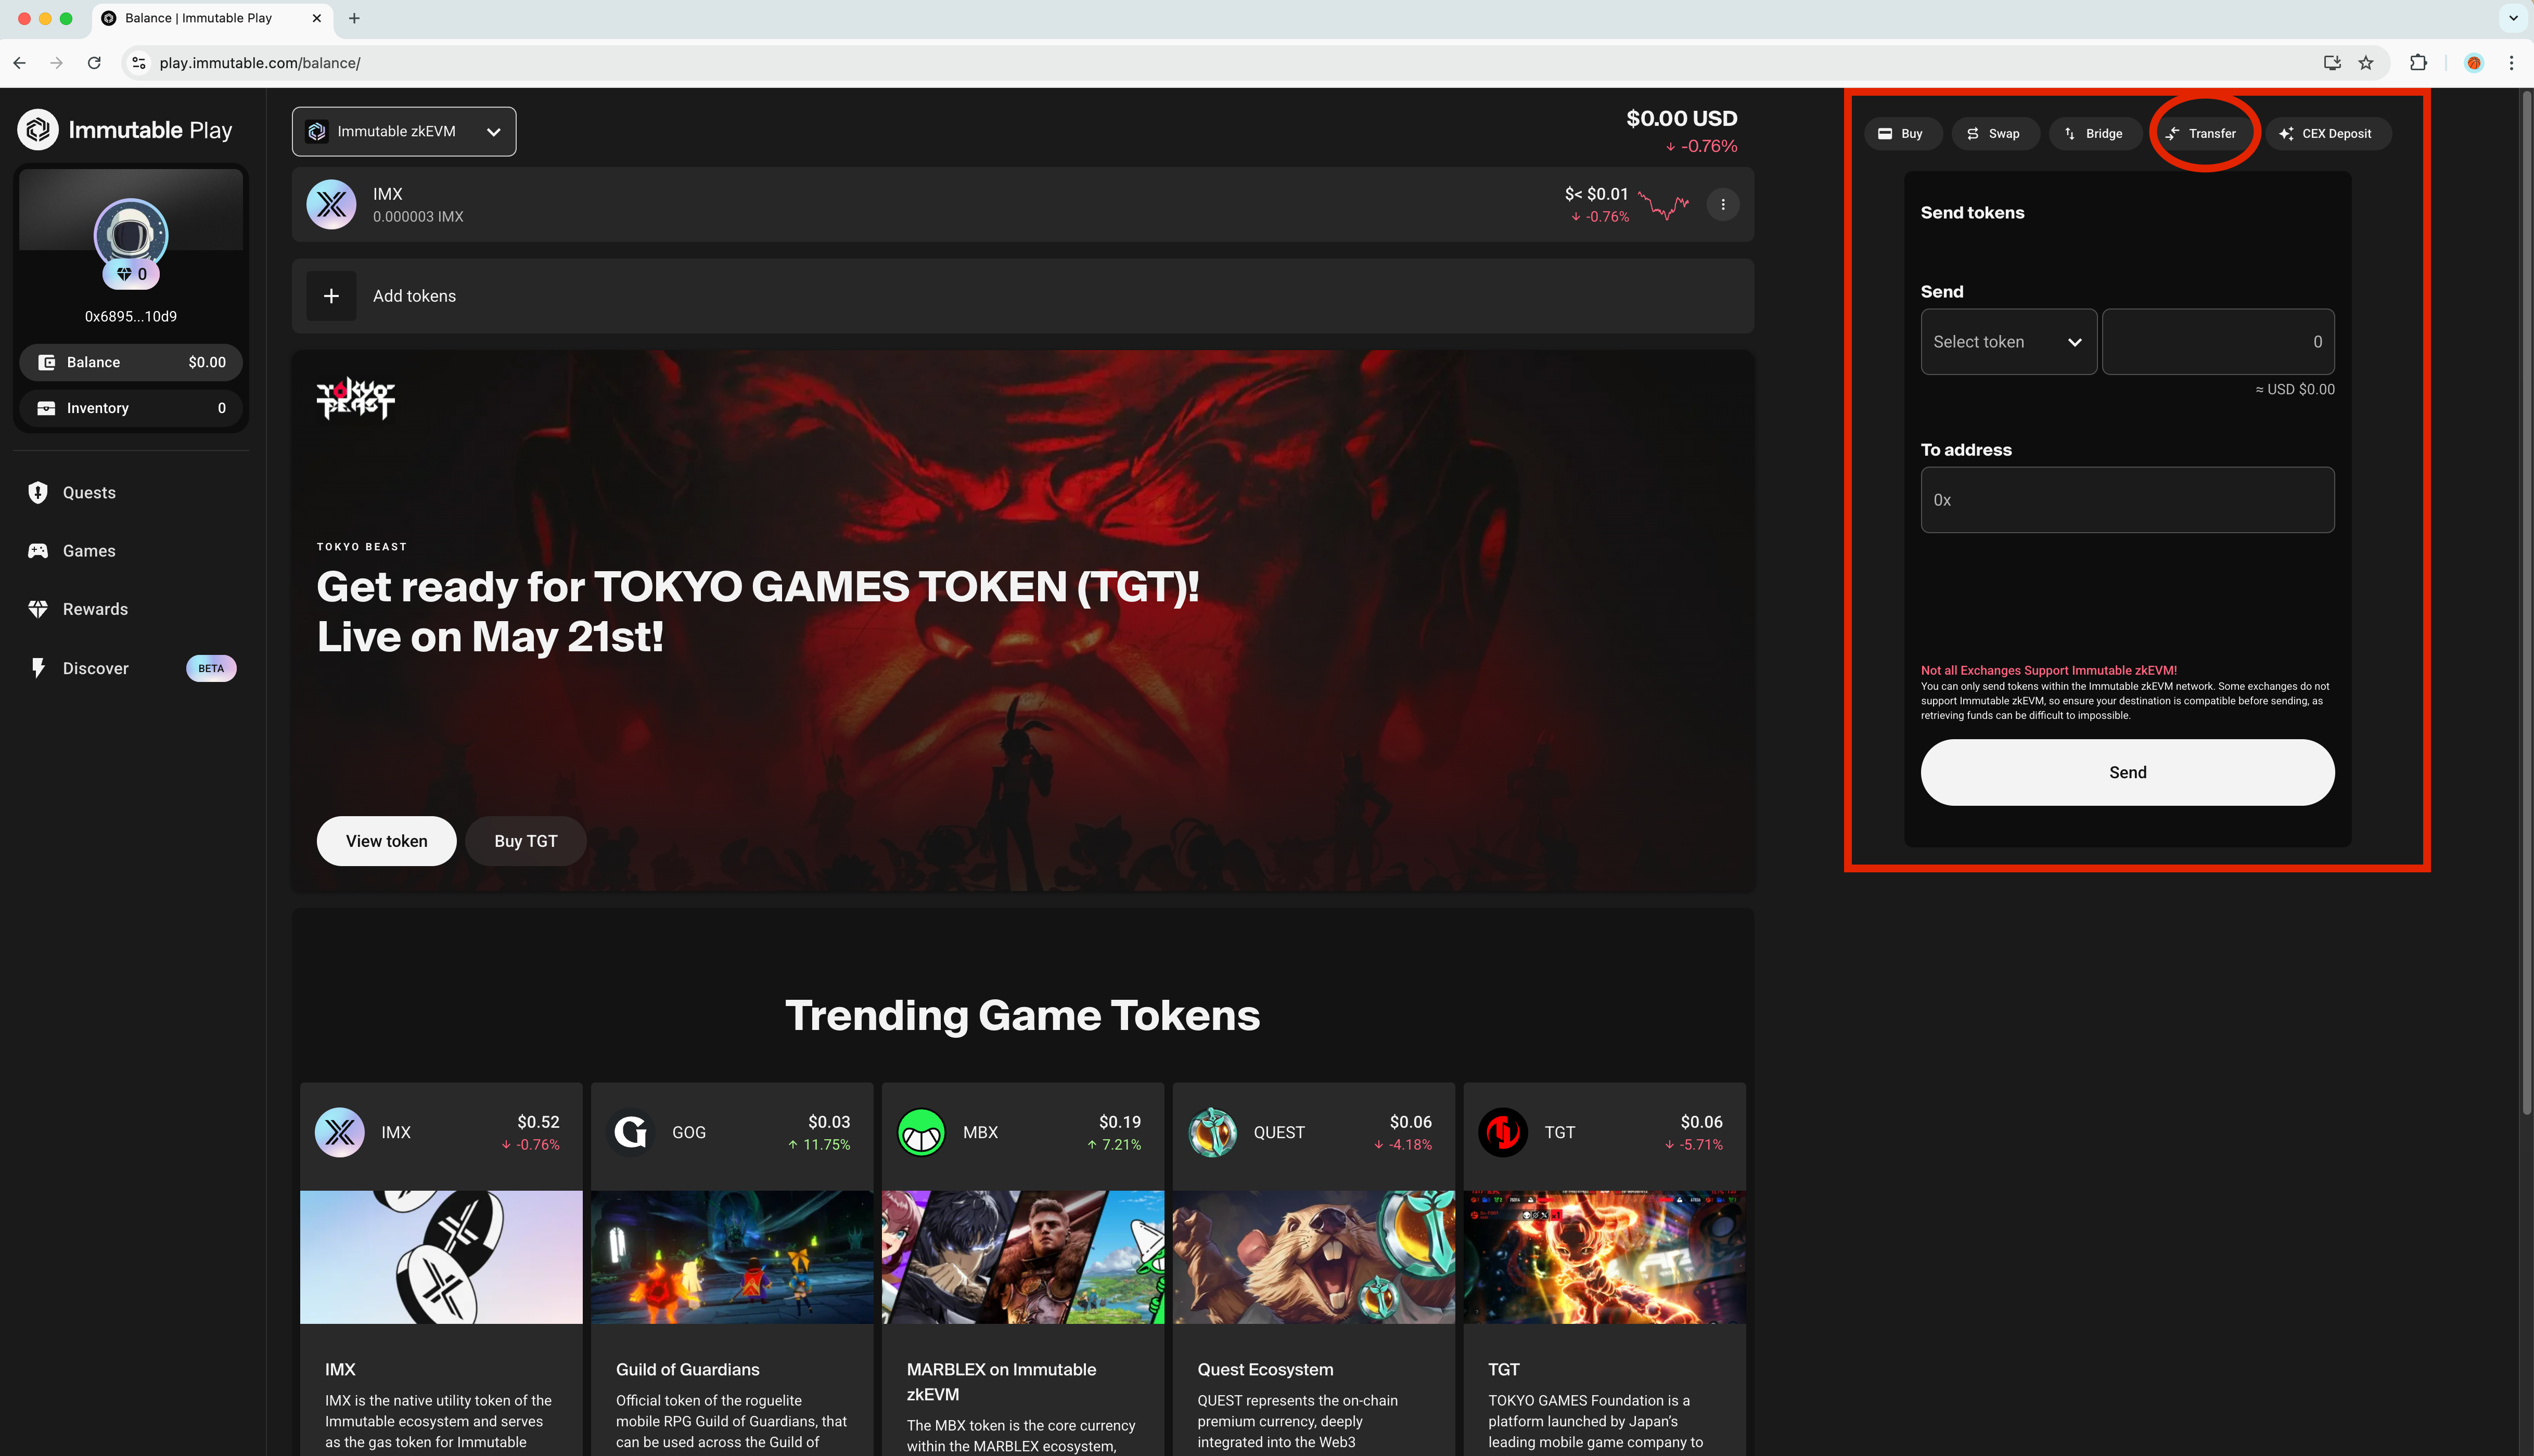
Task: Reload the page with the refresh icon
Action: tap(94, 63)
